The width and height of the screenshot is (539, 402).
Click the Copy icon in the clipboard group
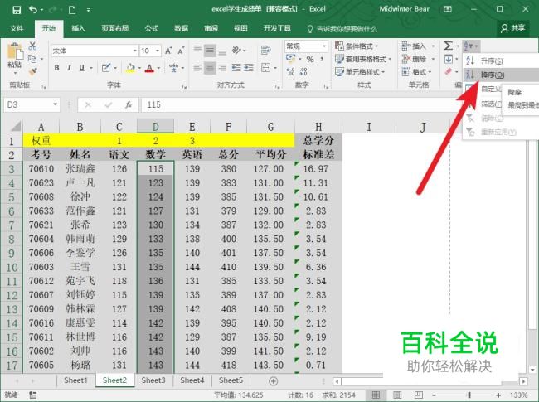(32, 59)
